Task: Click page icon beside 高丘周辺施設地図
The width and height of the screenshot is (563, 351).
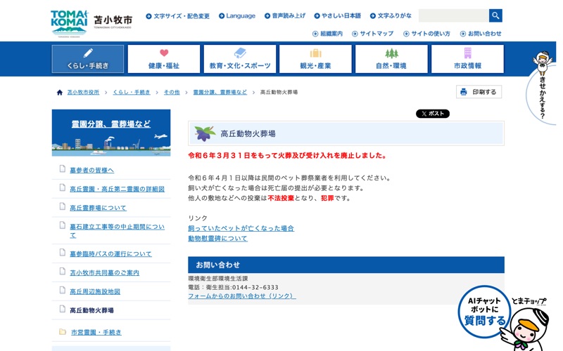Action: pos(63,290)
